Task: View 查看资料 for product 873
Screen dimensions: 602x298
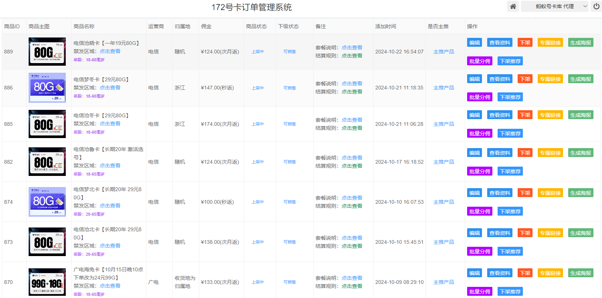Action: (x=500, y=233)
